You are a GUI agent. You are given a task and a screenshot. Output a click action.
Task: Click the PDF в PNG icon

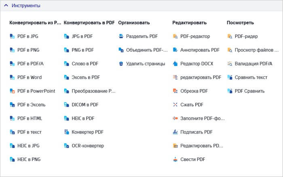pos(12,50)
